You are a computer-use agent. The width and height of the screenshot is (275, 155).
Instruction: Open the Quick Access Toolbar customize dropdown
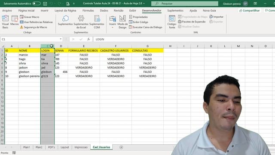click(74, 3)
